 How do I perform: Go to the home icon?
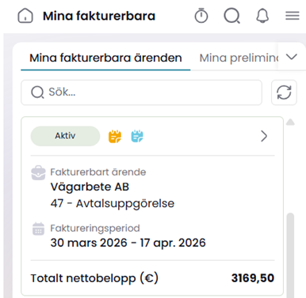click(25, 16)
